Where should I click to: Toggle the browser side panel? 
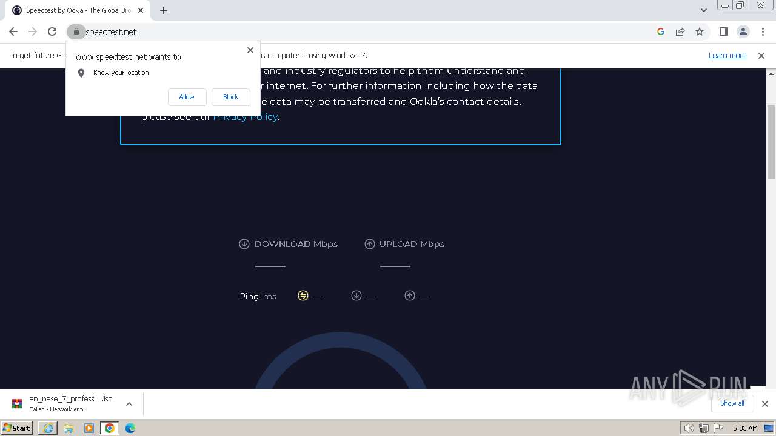click(723, 31)
